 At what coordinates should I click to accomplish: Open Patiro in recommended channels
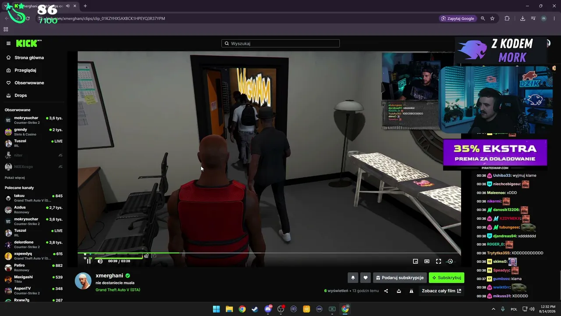tap(34, 268)
